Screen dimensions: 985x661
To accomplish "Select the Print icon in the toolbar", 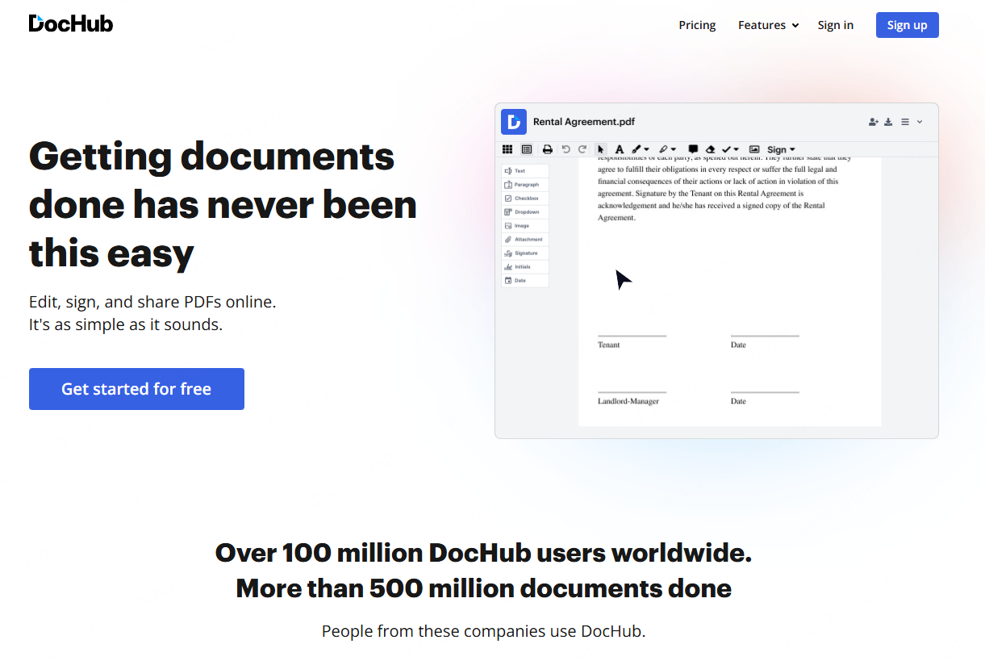I will pyautogui.click(x=548, y=149).
